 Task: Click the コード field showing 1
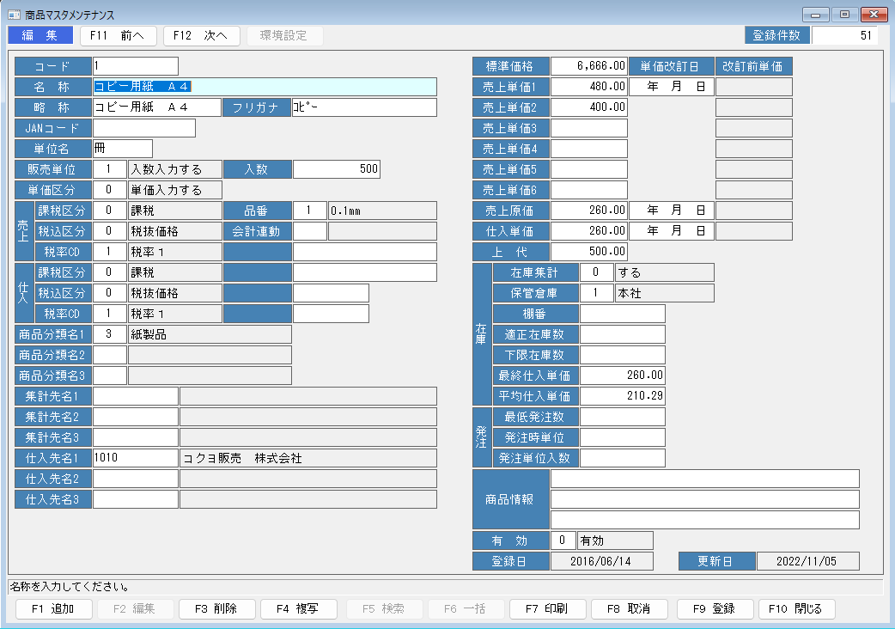click(x=135, y=66)
